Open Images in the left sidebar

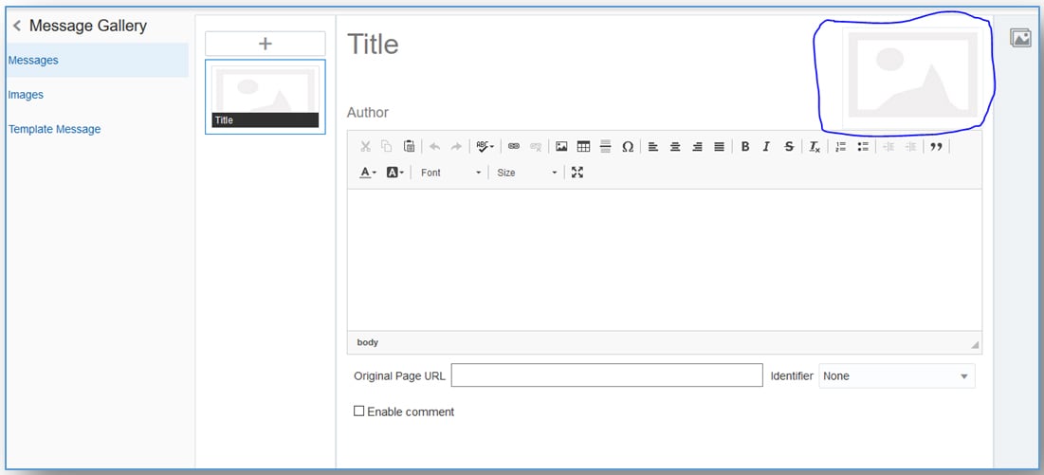pyautogui.click(x=26, y=95)
